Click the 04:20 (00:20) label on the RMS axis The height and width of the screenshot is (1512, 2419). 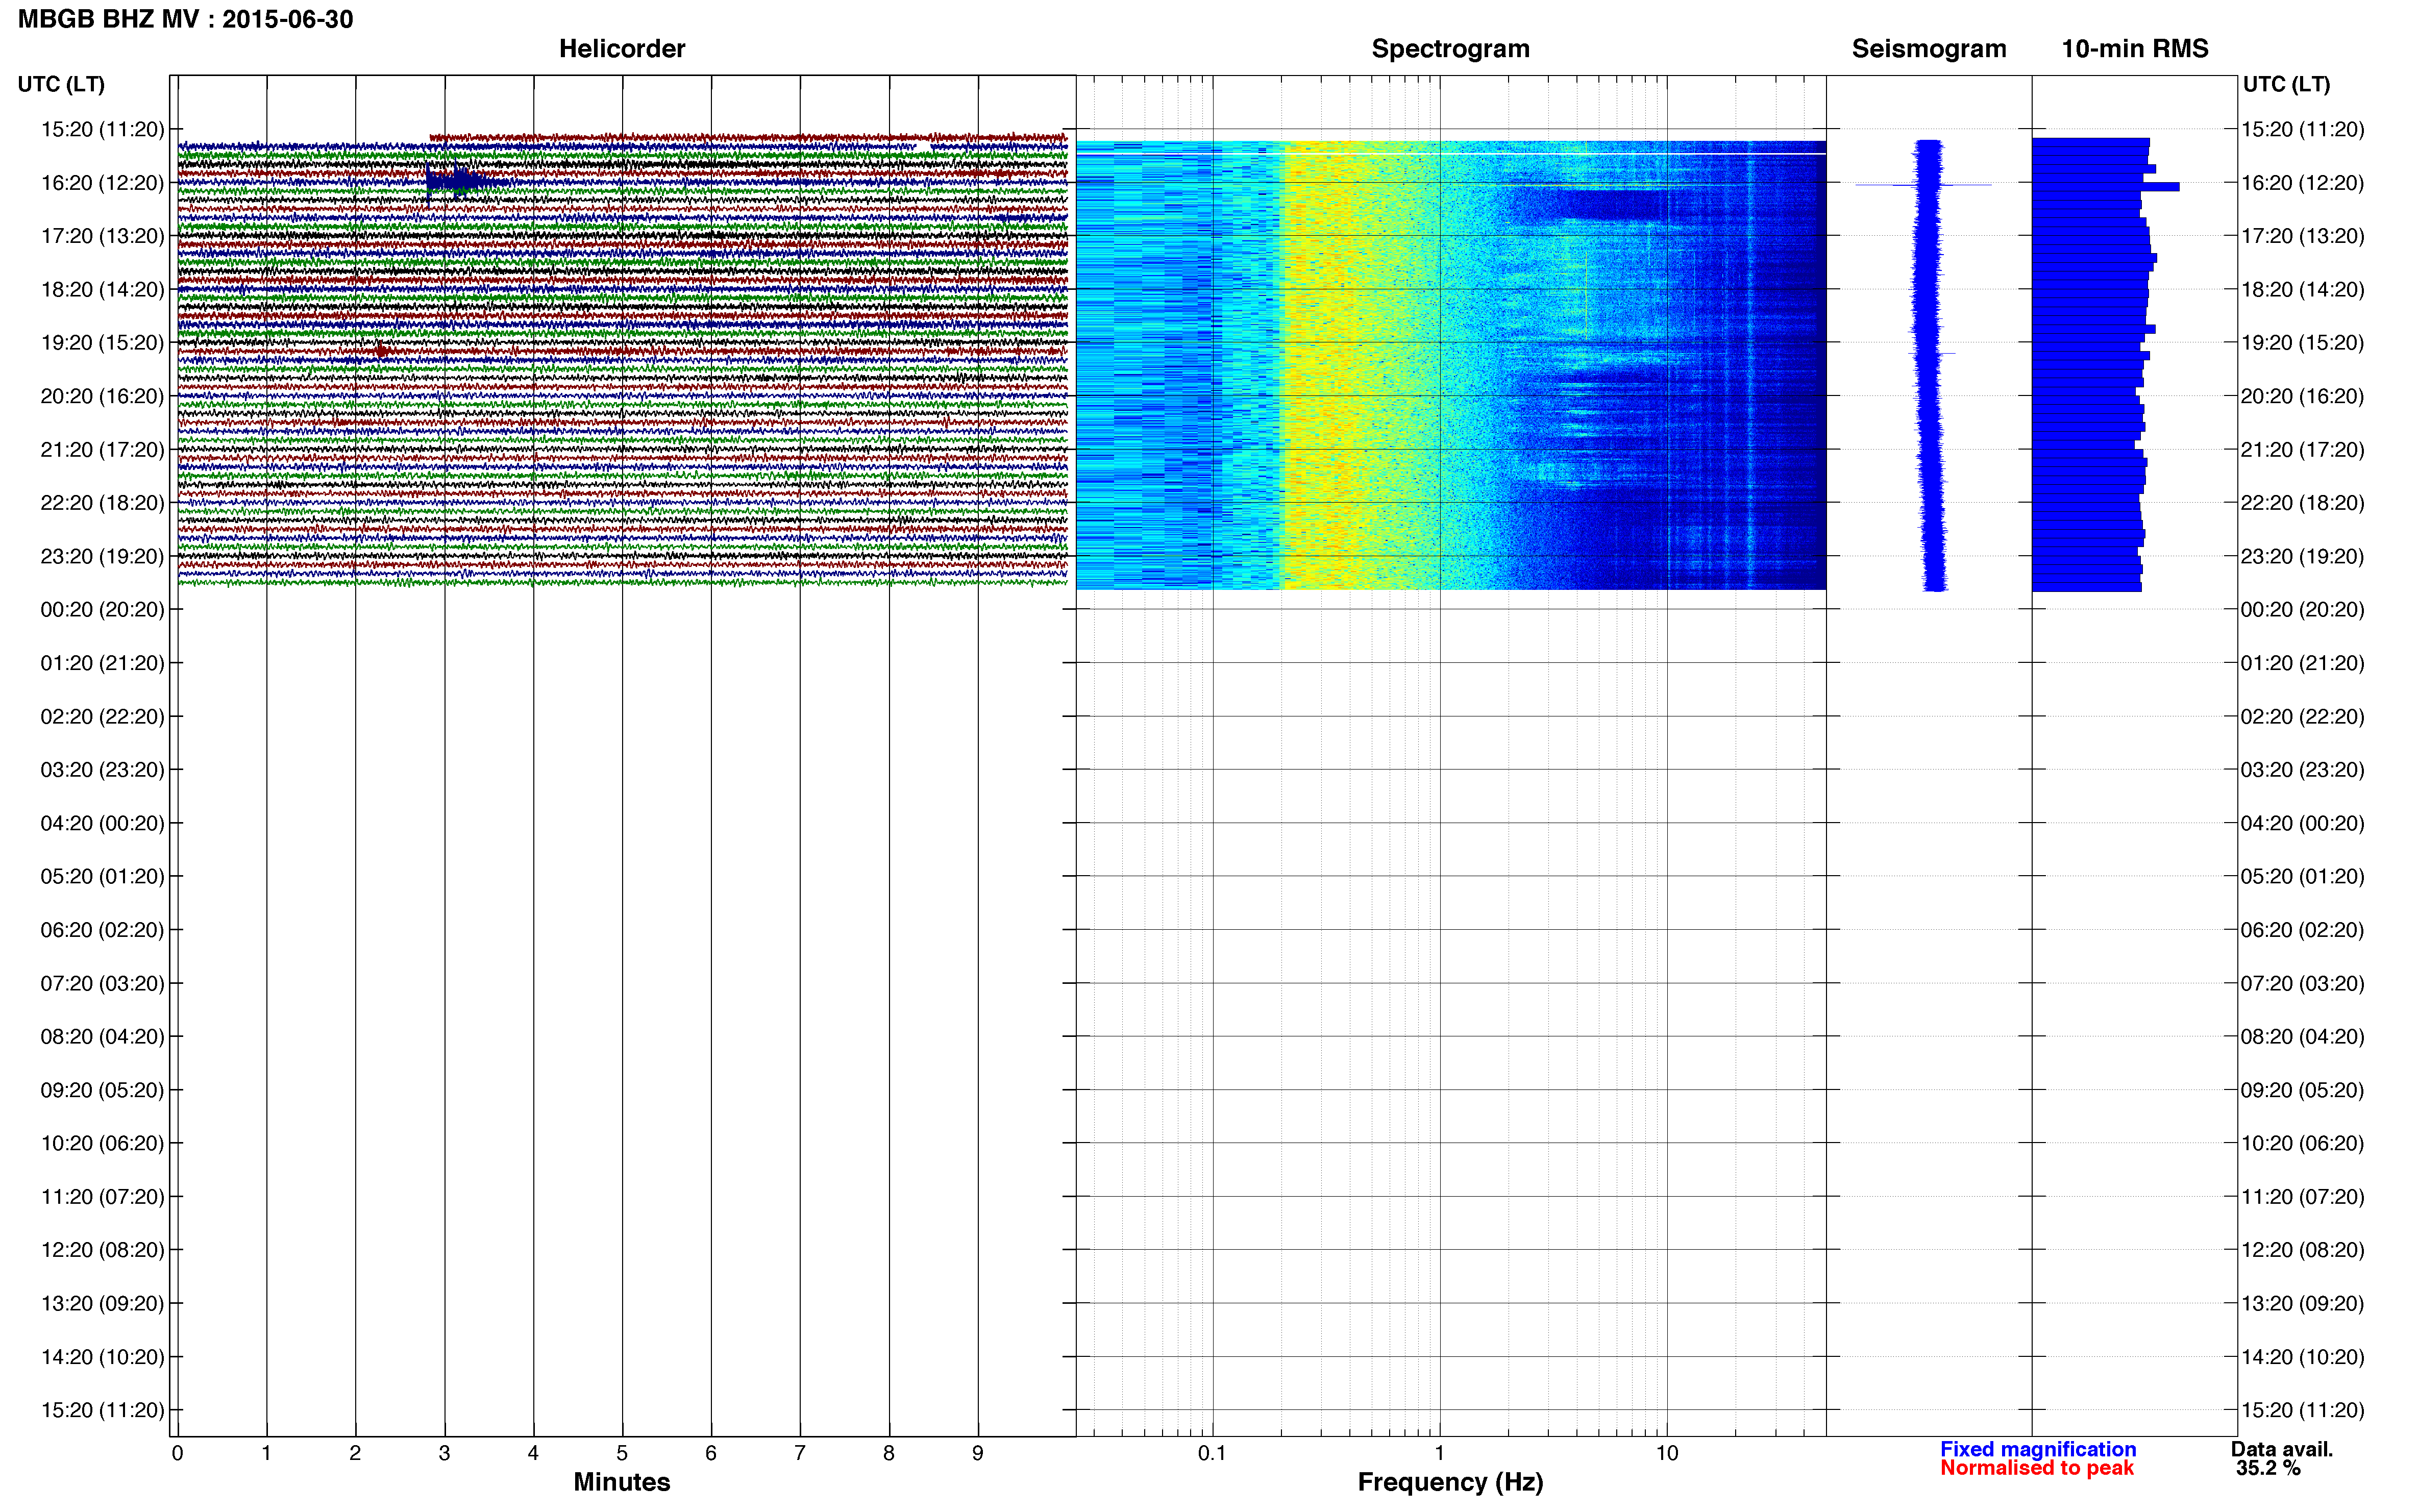click(x=2302, y=823)
